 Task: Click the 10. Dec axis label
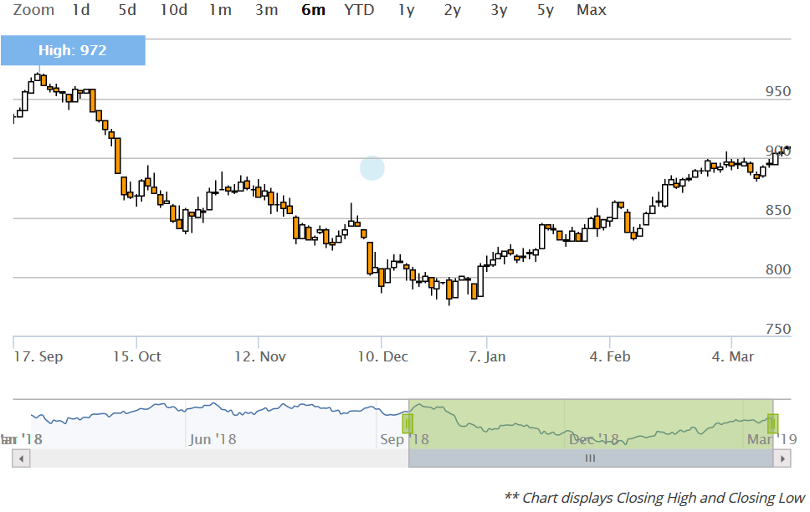382,356
